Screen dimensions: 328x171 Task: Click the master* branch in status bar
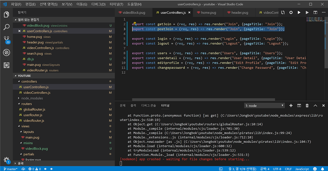(x=11, y=169)
